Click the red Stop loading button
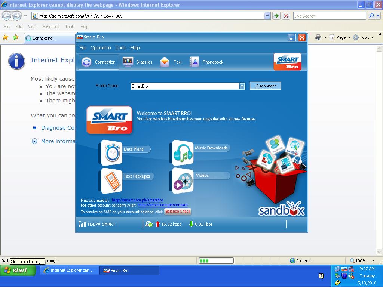This screenshot has width=383, height=287. tap(286, 16)
